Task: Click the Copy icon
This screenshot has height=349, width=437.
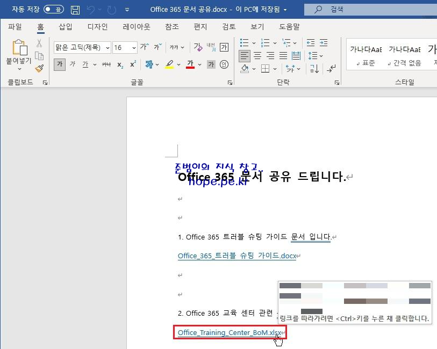Action: point(39,56)
